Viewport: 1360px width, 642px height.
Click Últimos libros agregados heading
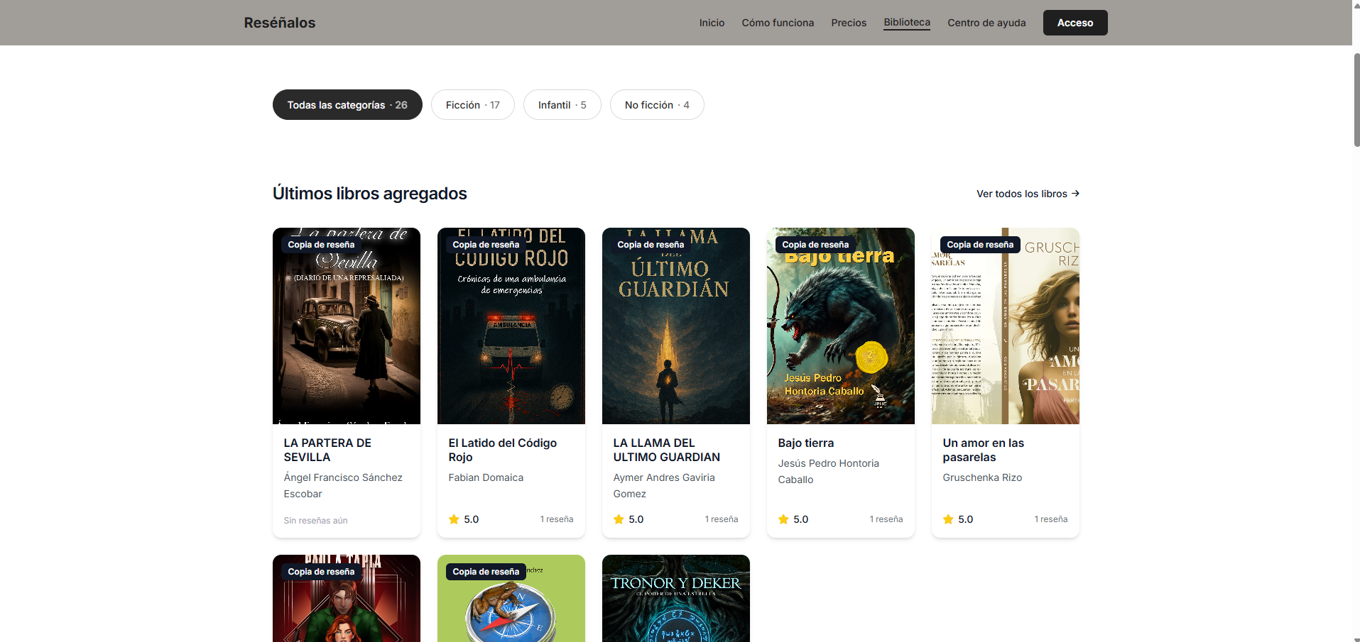click(x=369, y=194)
